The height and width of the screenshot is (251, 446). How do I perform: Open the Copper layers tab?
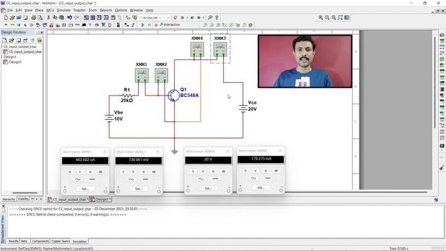pos(61,241)
